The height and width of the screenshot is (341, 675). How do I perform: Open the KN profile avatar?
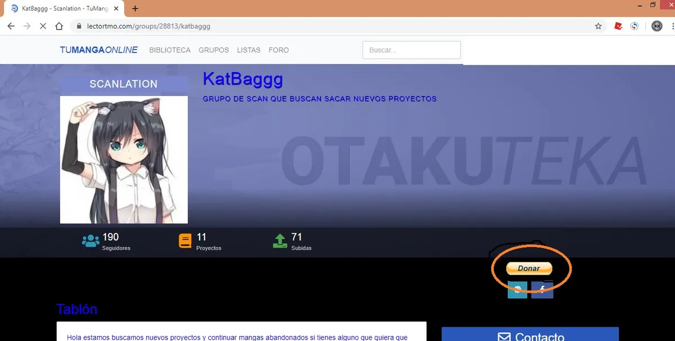pyautogui.click(x=657, y=26)
